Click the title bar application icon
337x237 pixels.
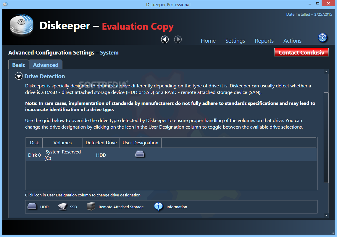pos(5,4)
